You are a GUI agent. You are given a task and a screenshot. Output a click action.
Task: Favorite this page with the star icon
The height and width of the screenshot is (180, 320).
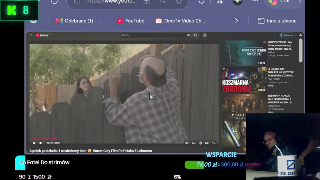pos(179,1)
